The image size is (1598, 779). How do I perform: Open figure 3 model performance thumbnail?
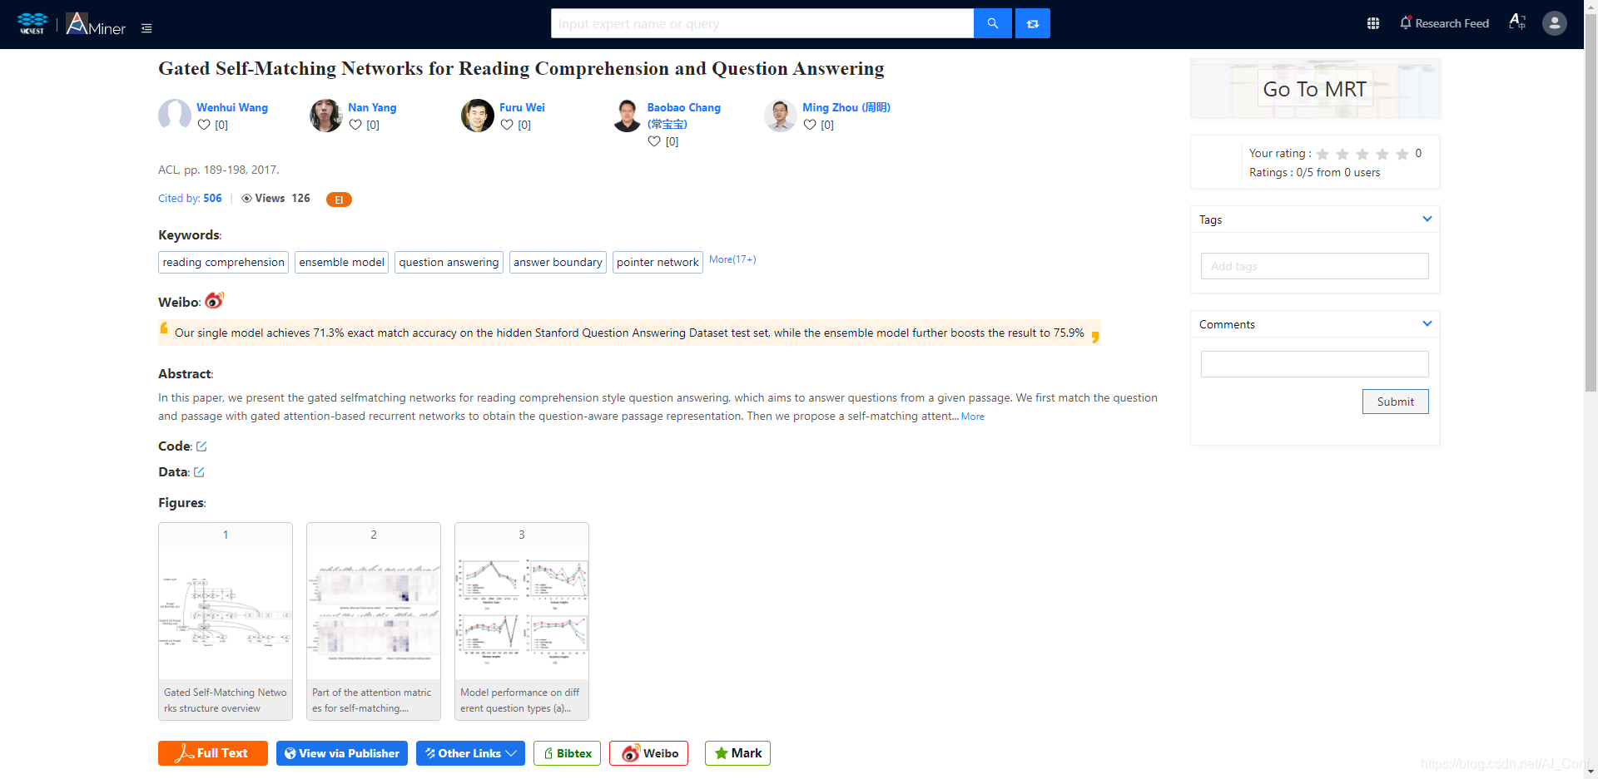tap(522, 621)
